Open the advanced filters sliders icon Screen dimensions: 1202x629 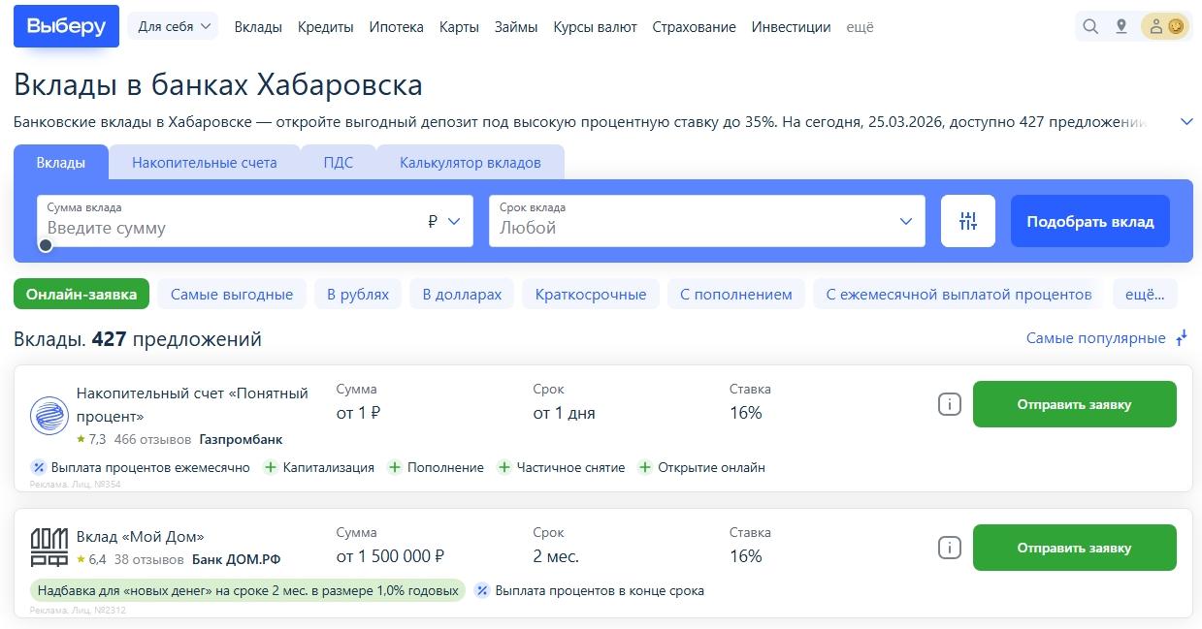[967, 221]
